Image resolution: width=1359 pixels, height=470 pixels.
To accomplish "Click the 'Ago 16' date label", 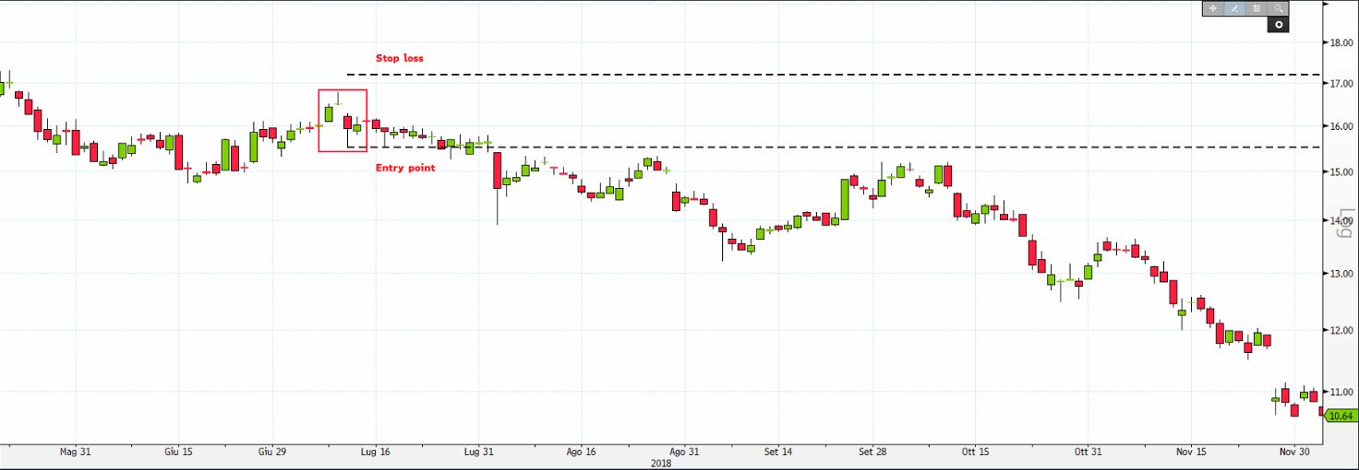I will pos(581,452).
